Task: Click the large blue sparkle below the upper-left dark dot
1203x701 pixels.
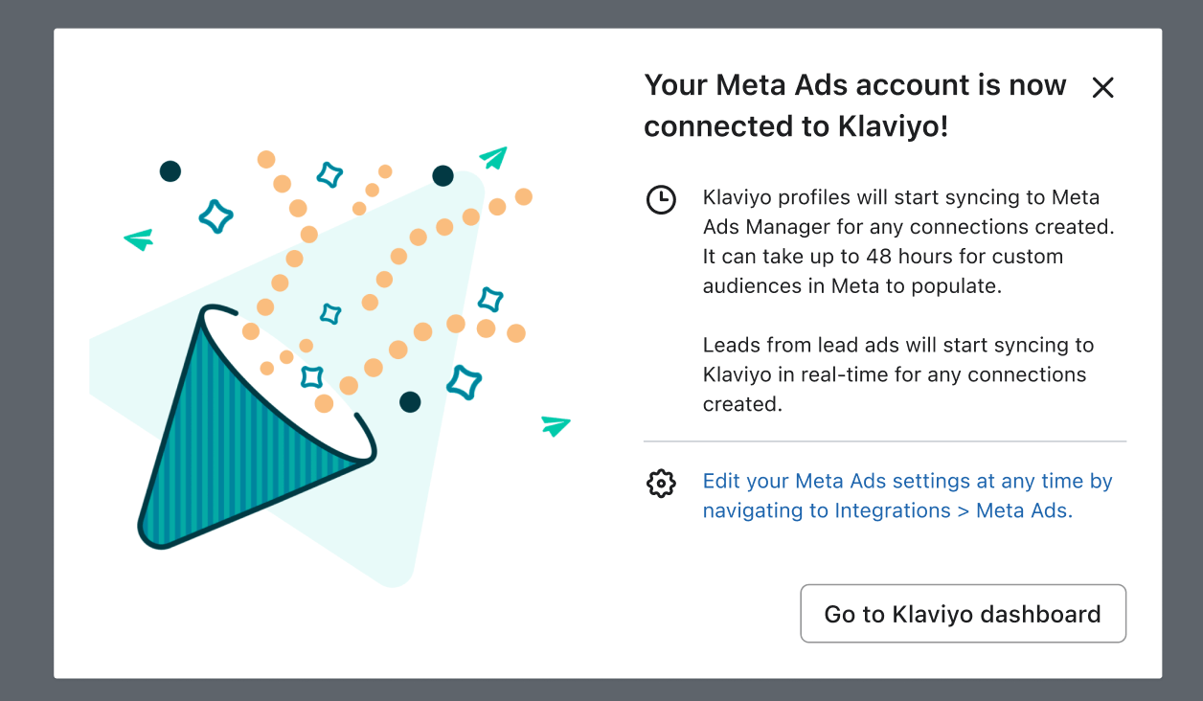Action: [x=216, y=216]
